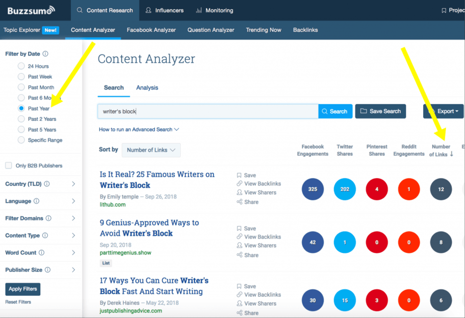Click the 325 Facebook engagements circle
The height and width of the screenshot is (318, 465).
click(x=313, y=189)
